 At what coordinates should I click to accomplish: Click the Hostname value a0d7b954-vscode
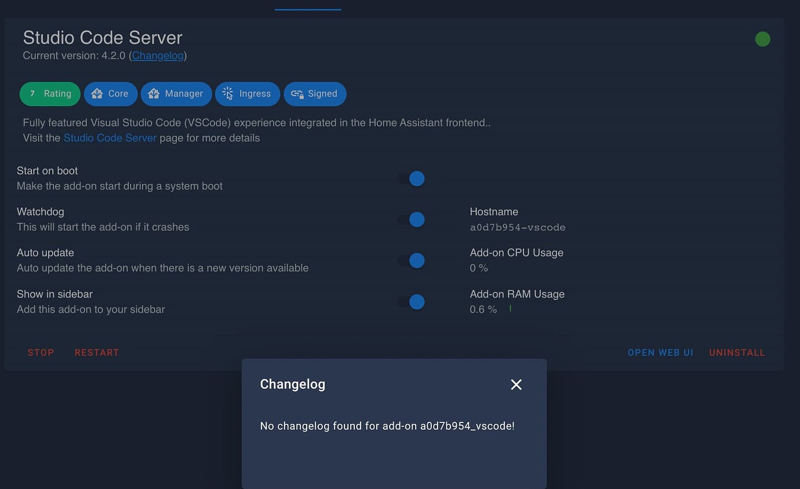click(518, 227)
